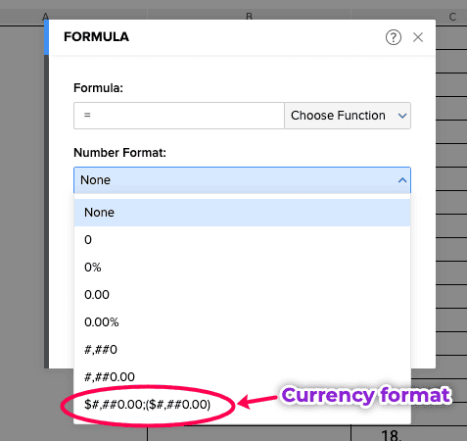Open the Choose Function dropdown
The width and height of the screenshot is (467, 441).
pyautogui.click(x=348, y=116)
